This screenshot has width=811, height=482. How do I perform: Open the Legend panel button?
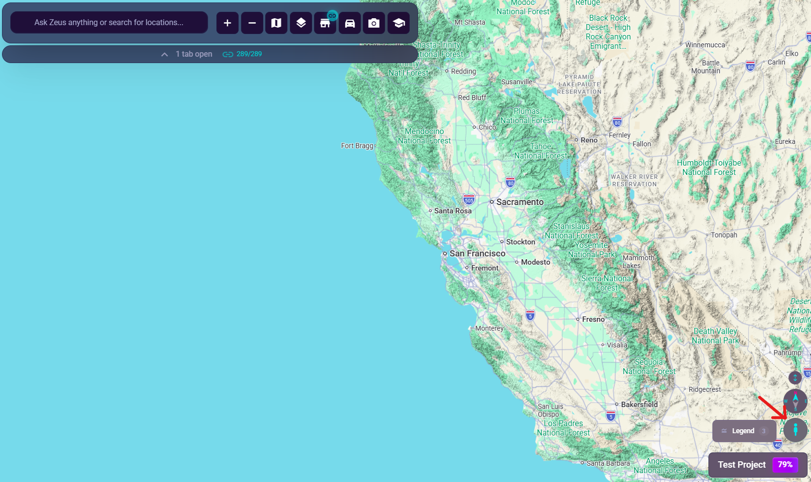pos(744,431)
